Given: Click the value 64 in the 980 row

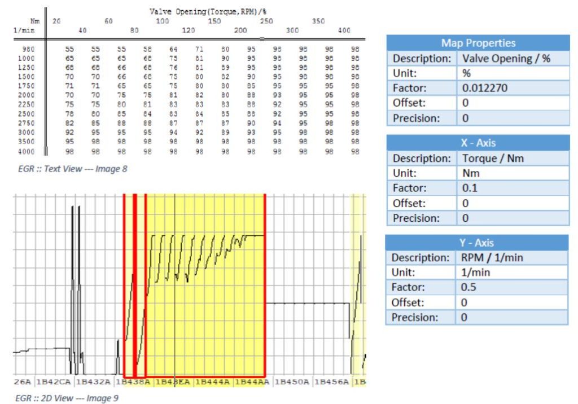Looking at the screenshot, I should point(173,49).
